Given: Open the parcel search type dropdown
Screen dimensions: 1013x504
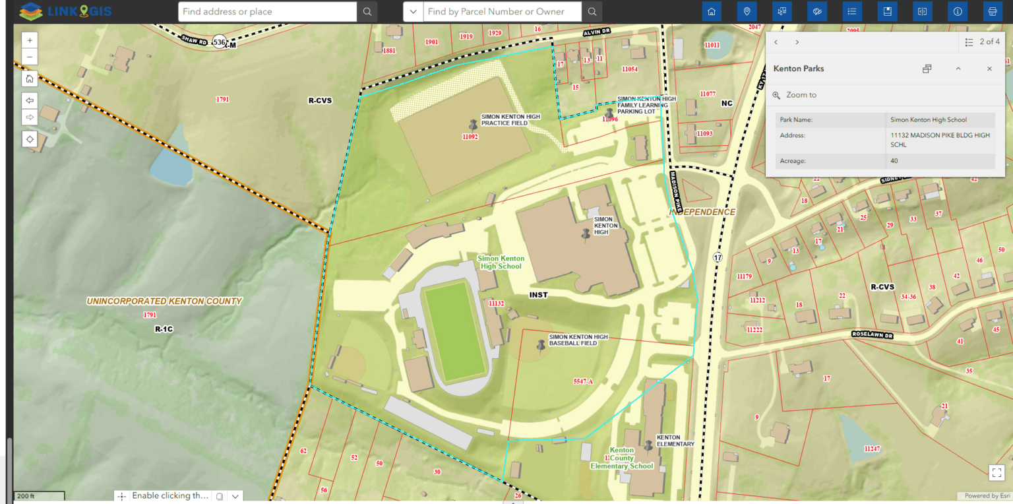Looking at the screenshot, I should pyautogui.click(x=413, y=11).
